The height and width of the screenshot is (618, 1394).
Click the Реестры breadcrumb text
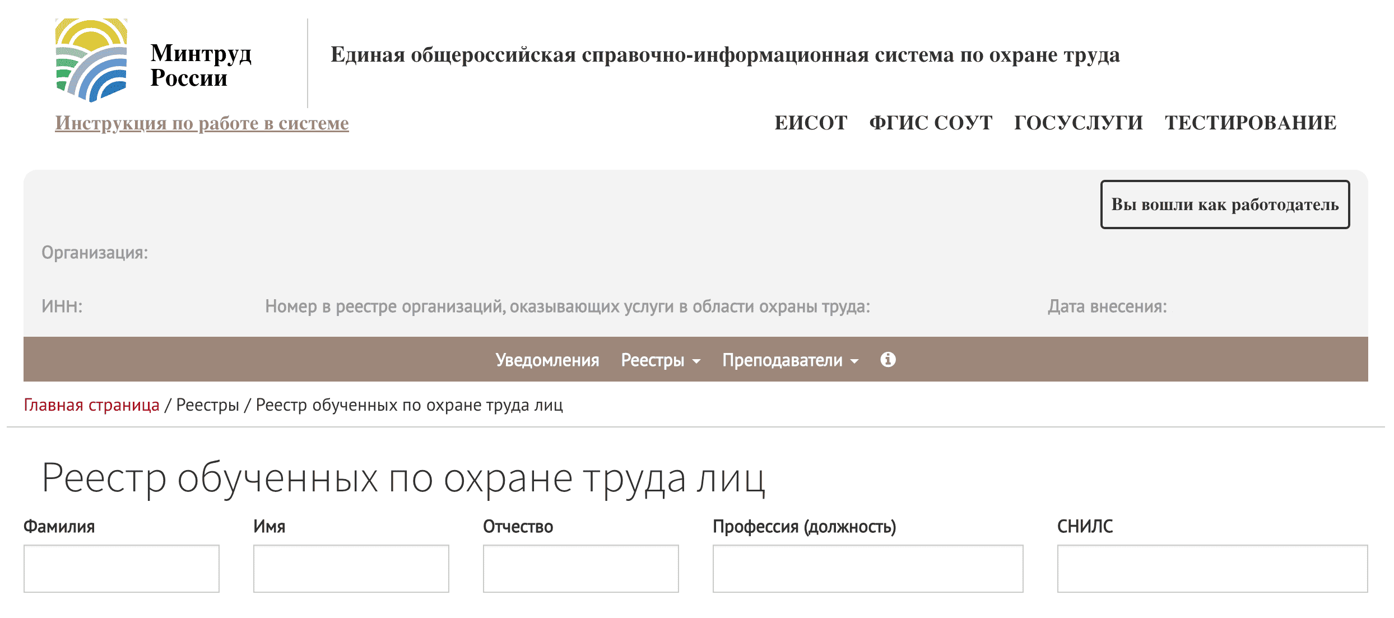pyautogui.click(x=207, y=405)
